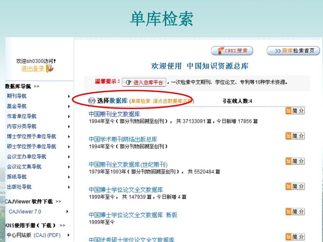Expand arrow beside 硕士学位授予单位导航
The image size is (323, 242).
tap(69, 147)
